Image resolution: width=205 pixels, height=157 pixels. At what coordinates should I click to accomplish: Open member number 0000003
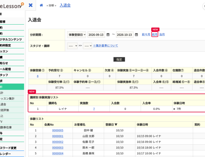point(58,148)
